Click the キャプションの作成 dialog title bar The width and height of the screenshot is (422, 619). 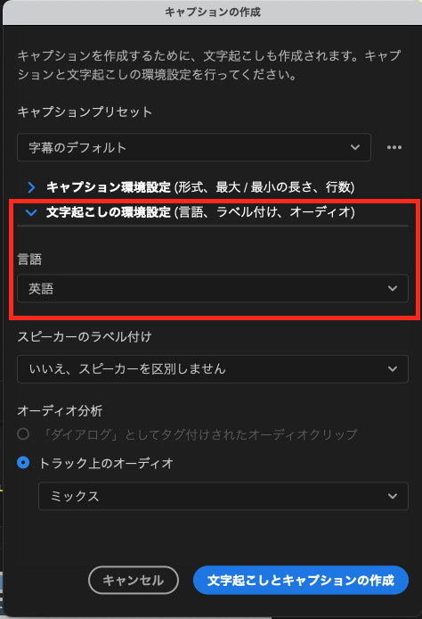(x=213, y=12)
